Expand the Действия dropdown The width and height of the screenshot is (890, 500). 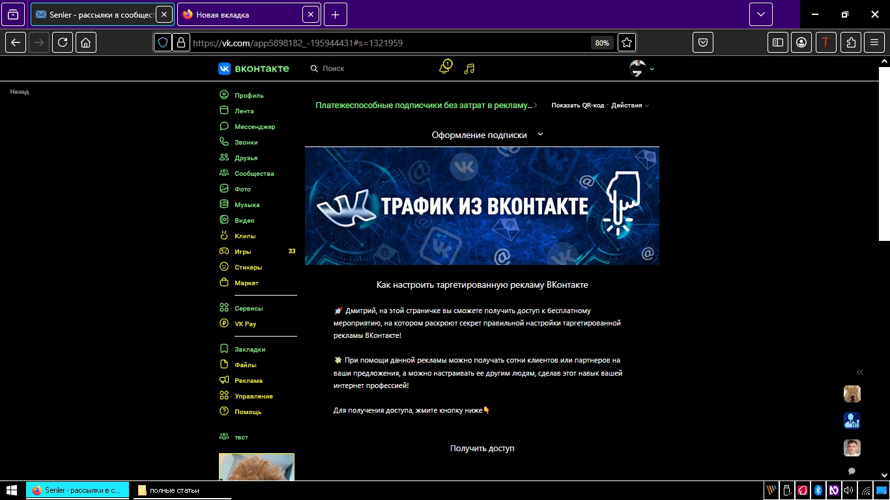629,105
